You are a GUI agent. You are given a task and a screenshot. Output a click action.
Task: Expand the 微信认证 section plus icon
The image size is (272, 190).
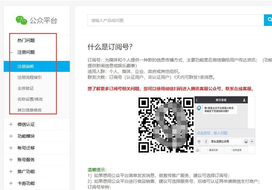click(x=11, y=124)
